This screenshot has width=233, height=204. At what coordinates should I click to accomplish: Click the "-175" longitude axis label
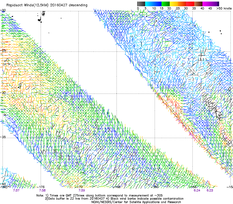click(41, 187)
